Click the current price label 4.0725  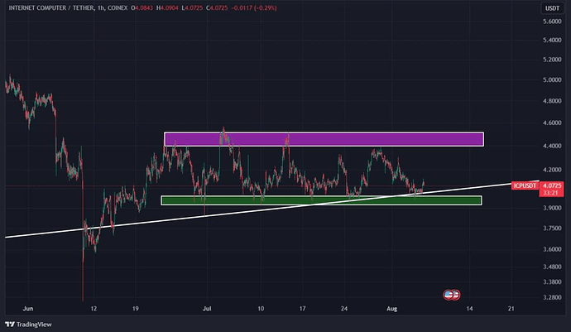point(551,185)
